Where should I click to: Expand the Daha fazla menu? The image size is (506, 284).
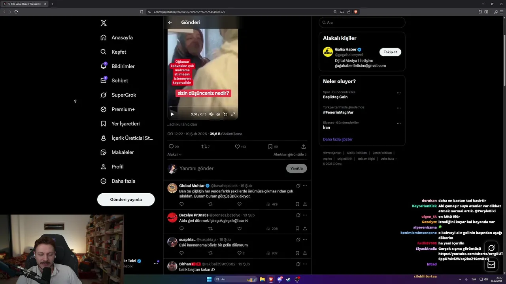pyautogui.click(x=118, y=181)
